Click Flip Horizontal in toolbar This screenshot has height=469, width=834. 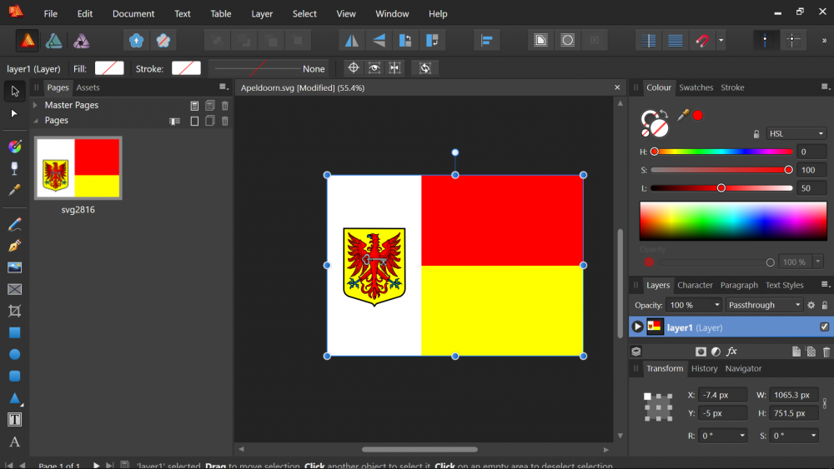(352, 40)
